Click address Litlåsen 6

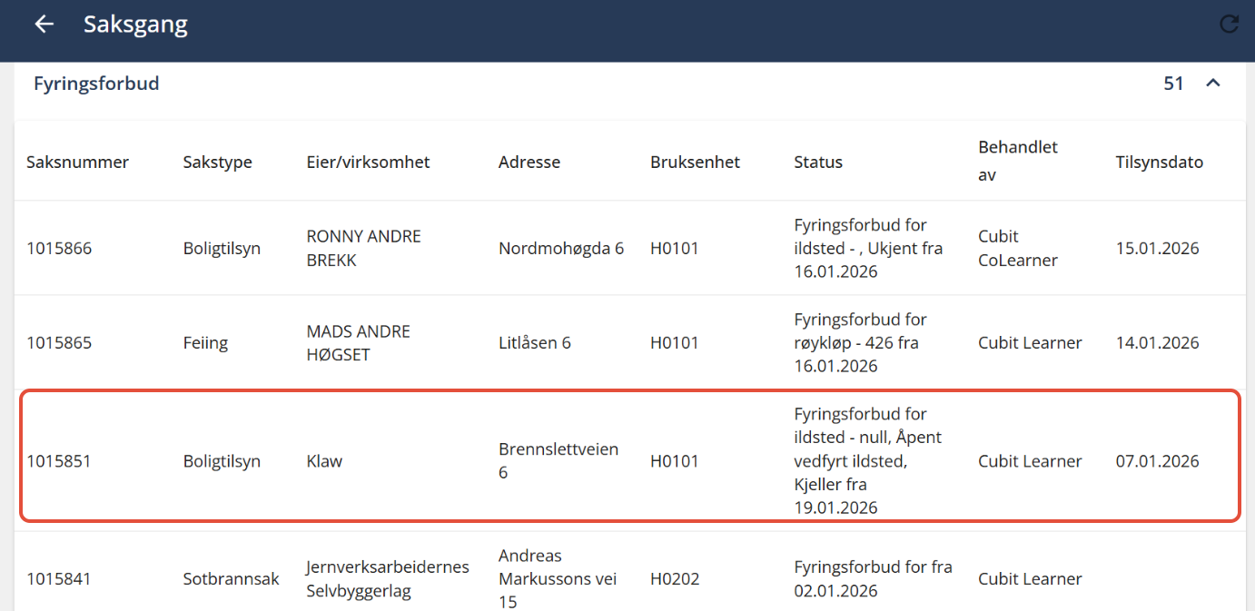click(x=535, y=343)
